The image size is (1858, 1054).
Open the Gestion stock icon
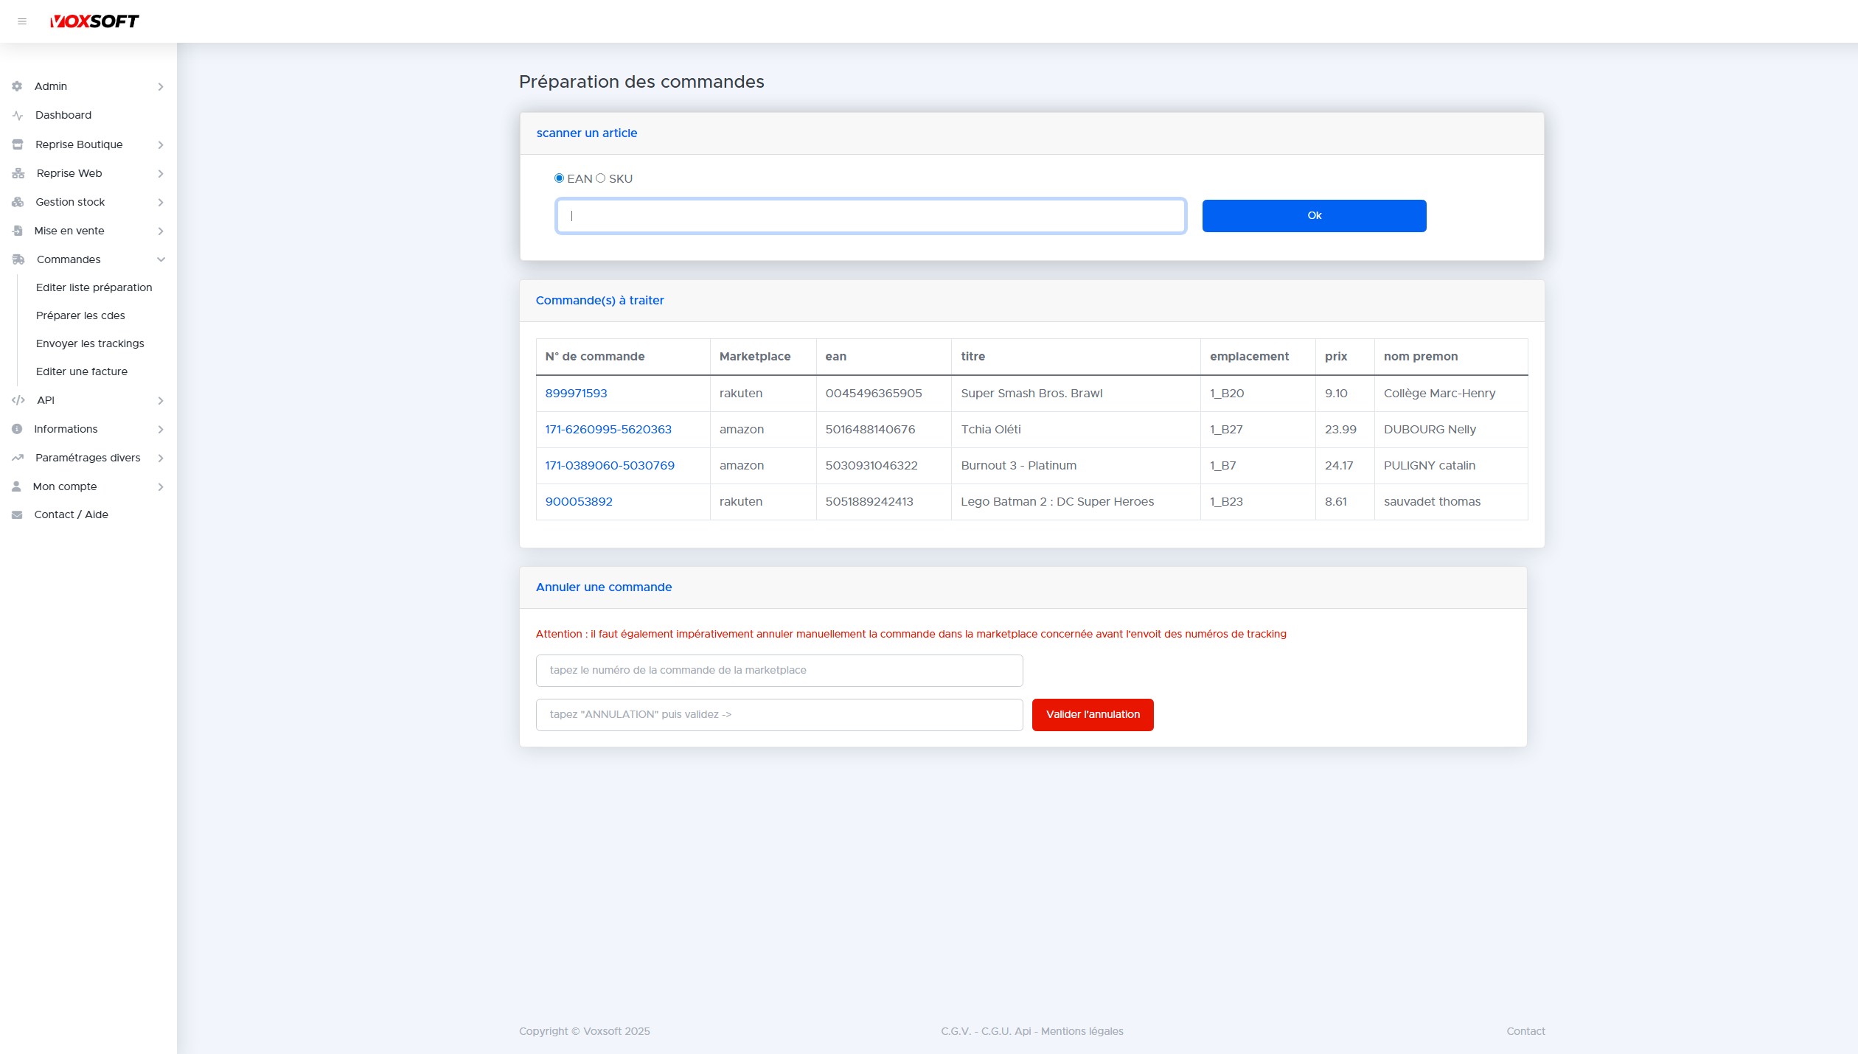tap(17, 202)
